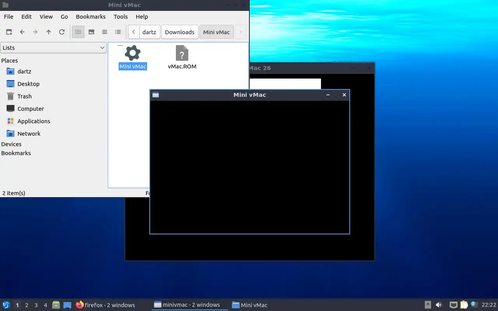Open the Go menu
This screenshot has height=311, width=498.
coord(64,16)
